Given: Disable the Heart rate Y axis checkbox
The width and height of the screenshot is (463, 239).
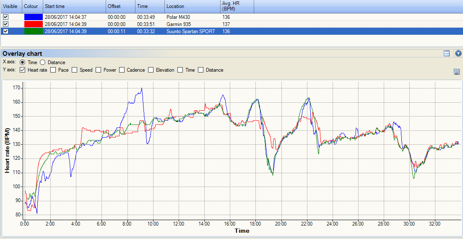Looking at the screenshot, I should click(x=22, y=70).
